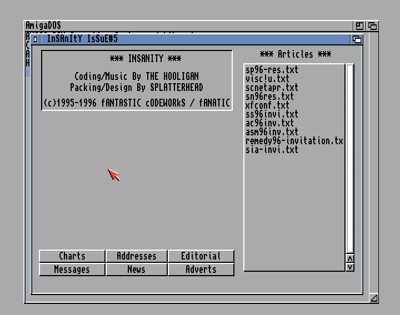Click the sia-invi.txt list entry
The width and height of the screenshot is (400, 315).
coord(272,150)
